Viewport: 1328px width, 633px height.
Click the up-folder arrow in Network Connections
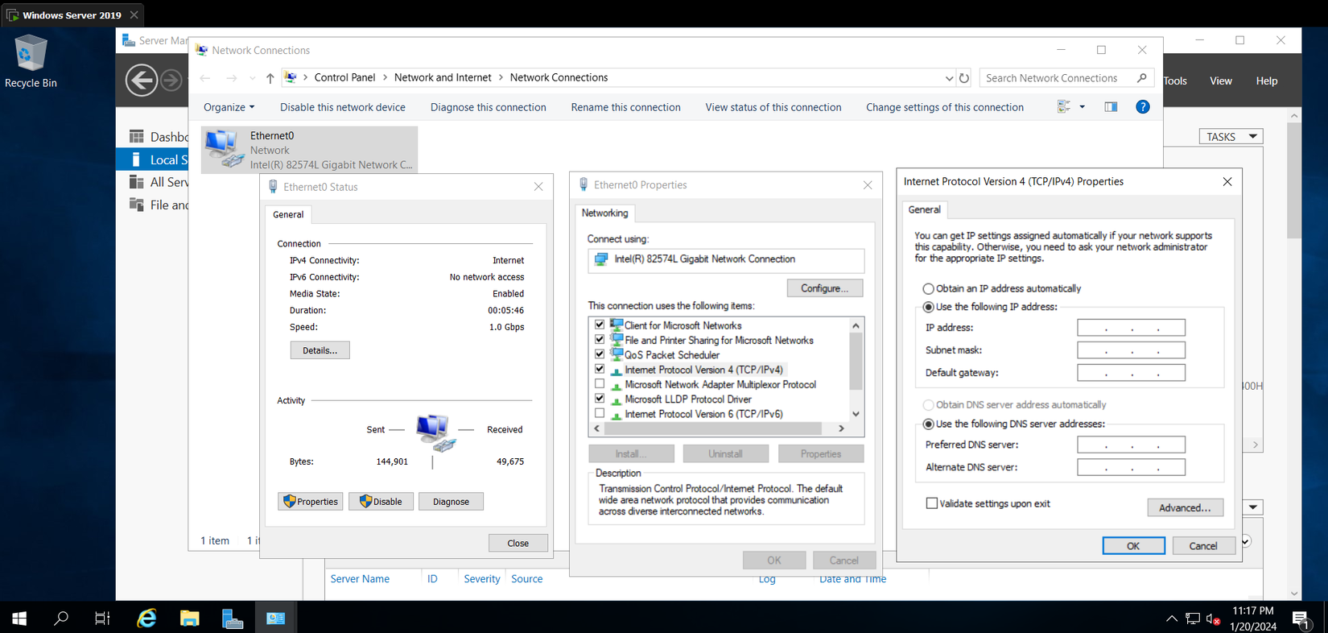coord(270,78)
